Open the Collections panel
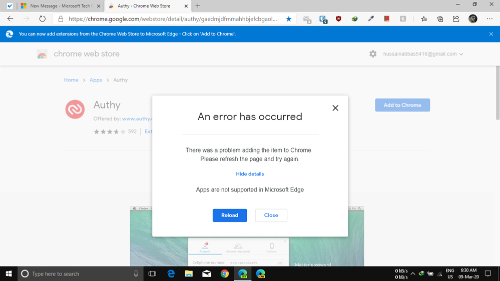 click(440, 19)
